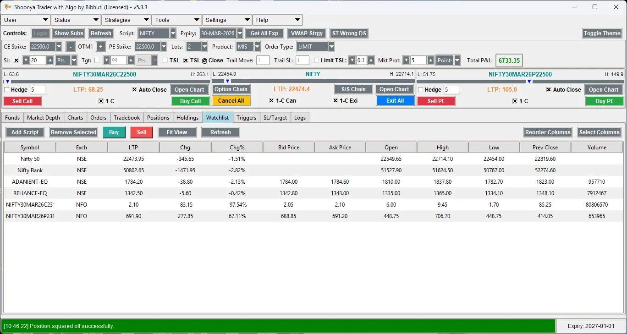
Task: Click price range slider under NIFTY index
Action: click(313, 82)
